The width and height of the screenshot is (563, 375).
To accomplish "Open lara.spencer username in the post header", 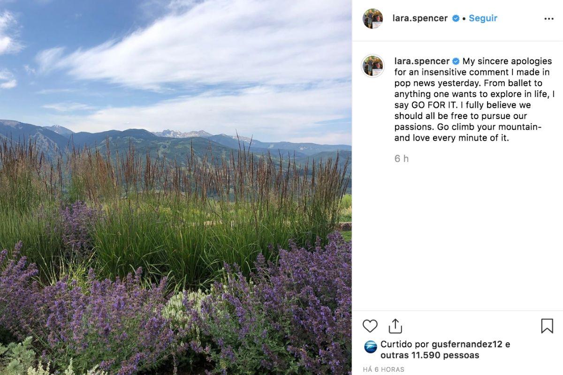I will tap(420, 18).
